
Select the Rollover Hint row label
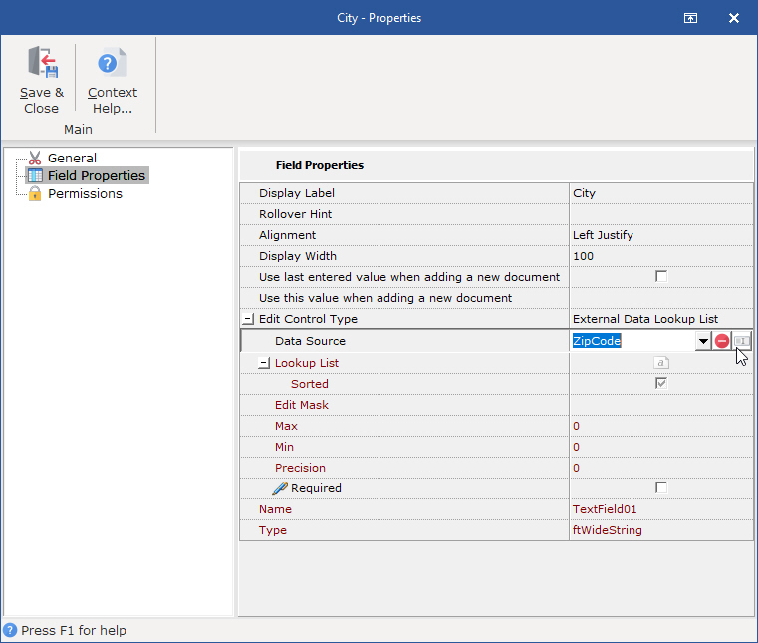295,214
